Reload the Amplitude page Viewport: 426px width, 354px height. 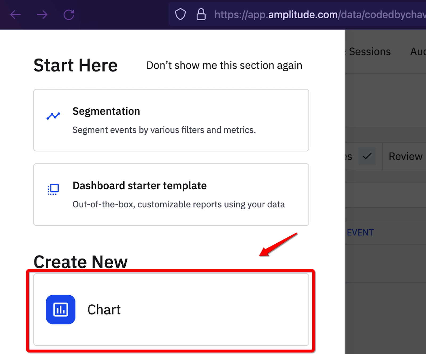(68, 14)
